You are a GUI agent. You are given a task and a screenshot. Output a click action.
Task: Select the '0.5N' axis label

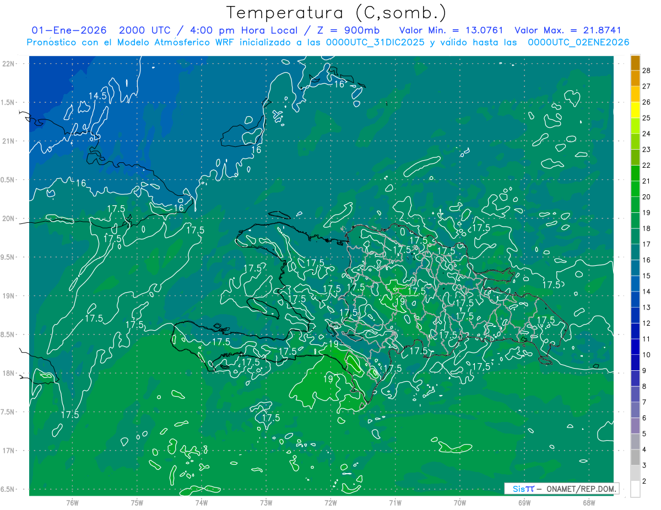[x=8, y=179]
